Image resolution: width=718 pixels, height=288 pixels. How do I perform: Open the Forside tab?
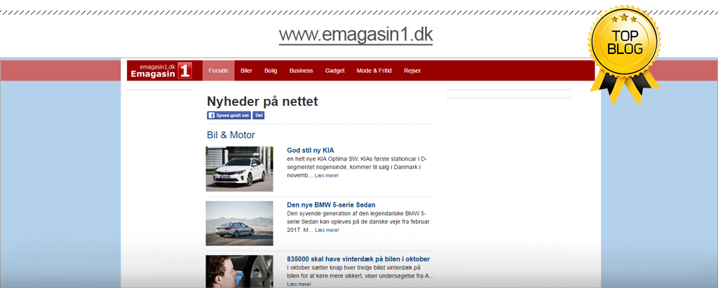[x=218, y=71]
